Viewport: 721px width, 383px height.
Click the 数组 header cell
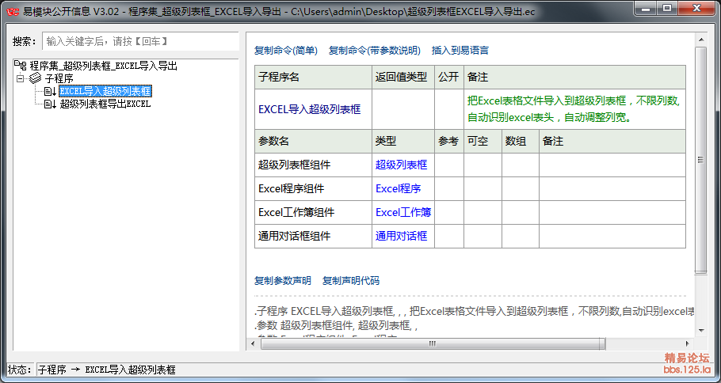click(521, 142)
